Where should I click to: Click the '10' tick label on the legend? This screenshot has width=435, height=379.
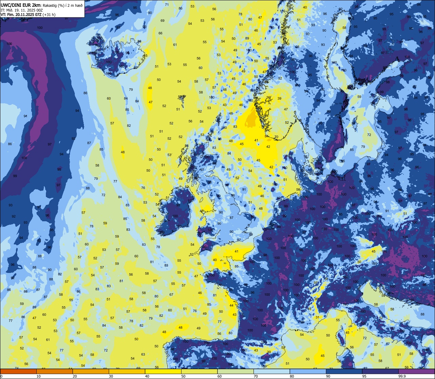38,376
